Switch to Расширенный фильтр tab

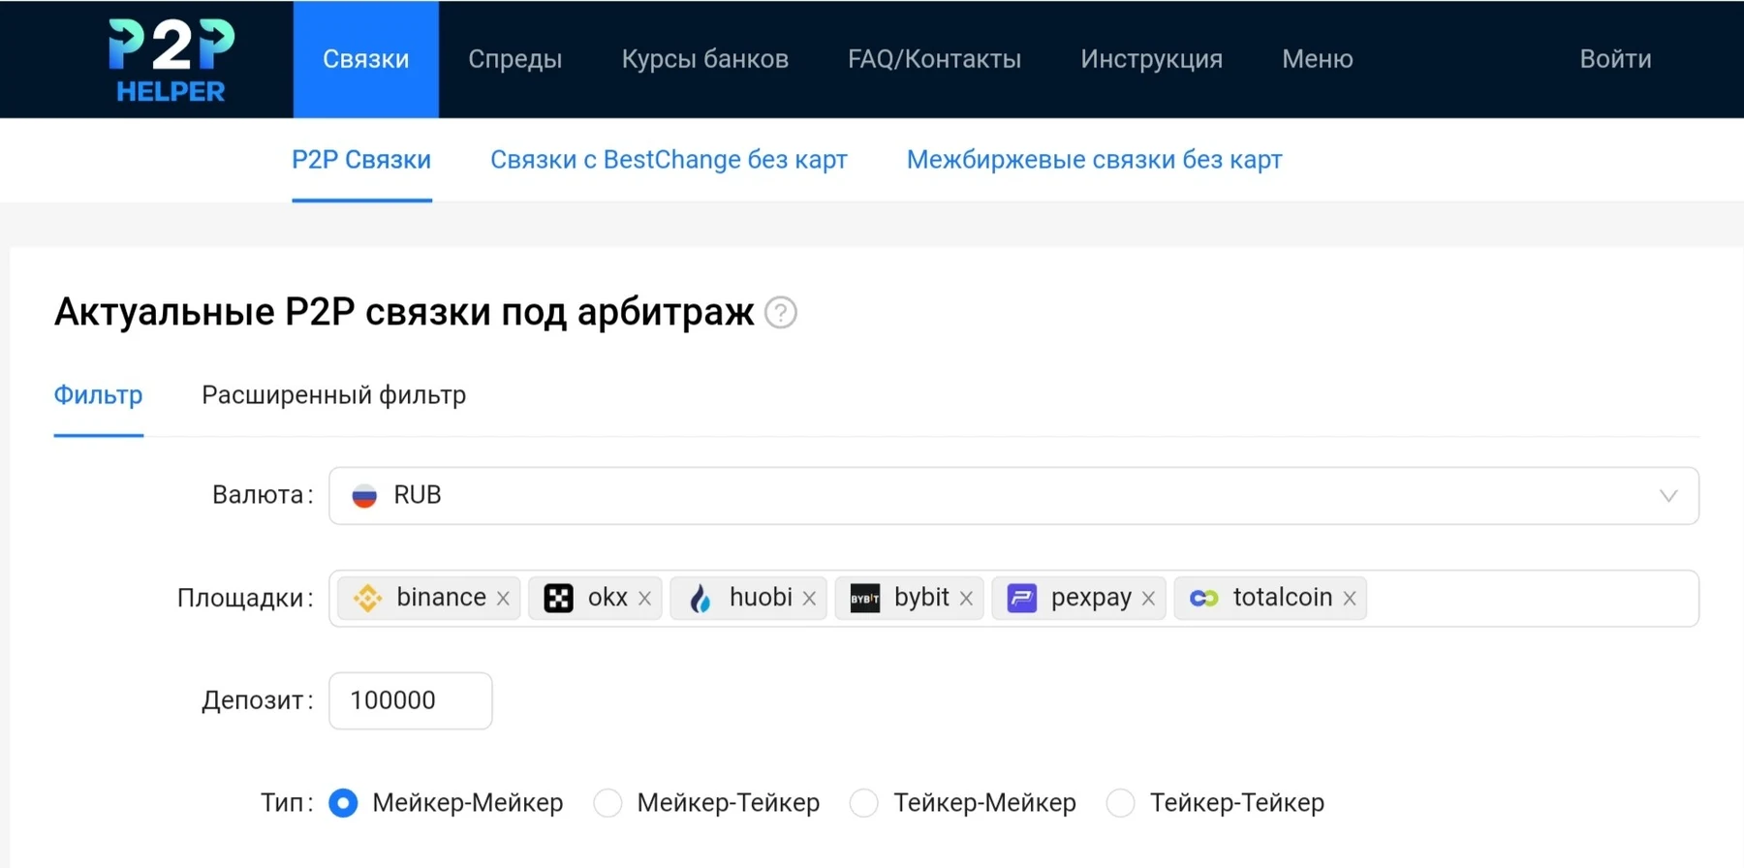click(334, 395)
